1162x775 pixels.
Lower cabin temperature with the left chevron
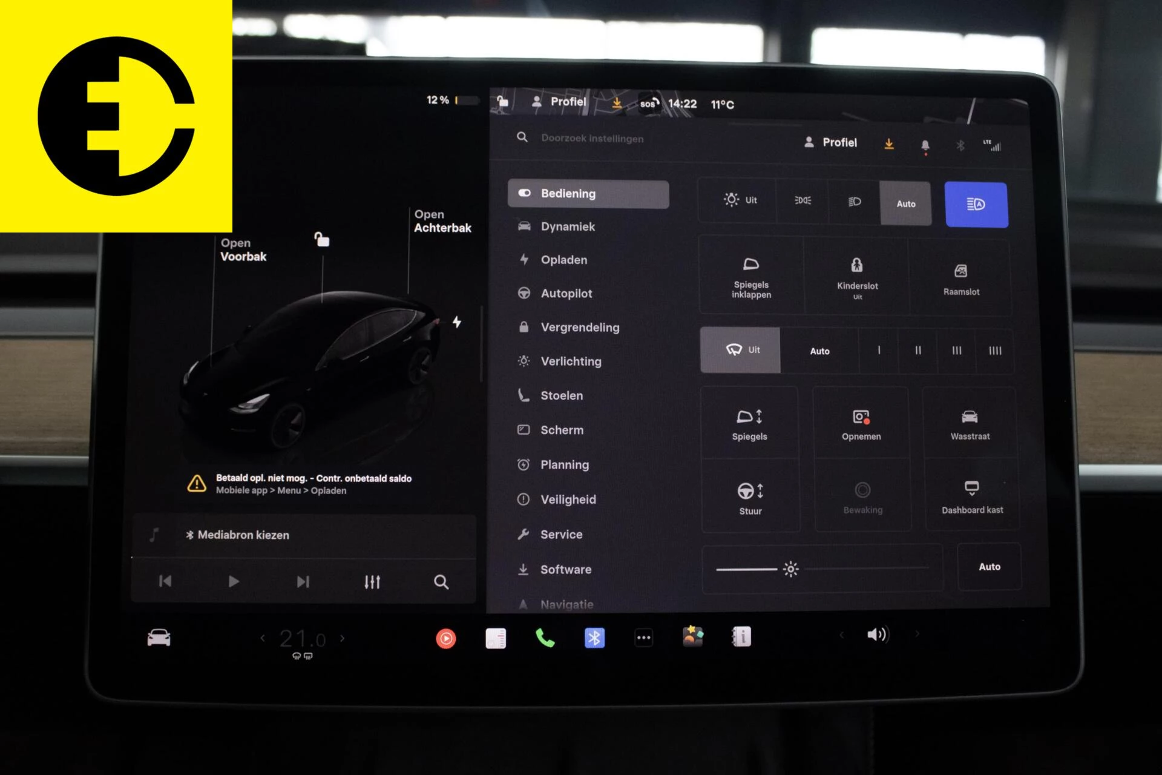(x=262, y=638)
